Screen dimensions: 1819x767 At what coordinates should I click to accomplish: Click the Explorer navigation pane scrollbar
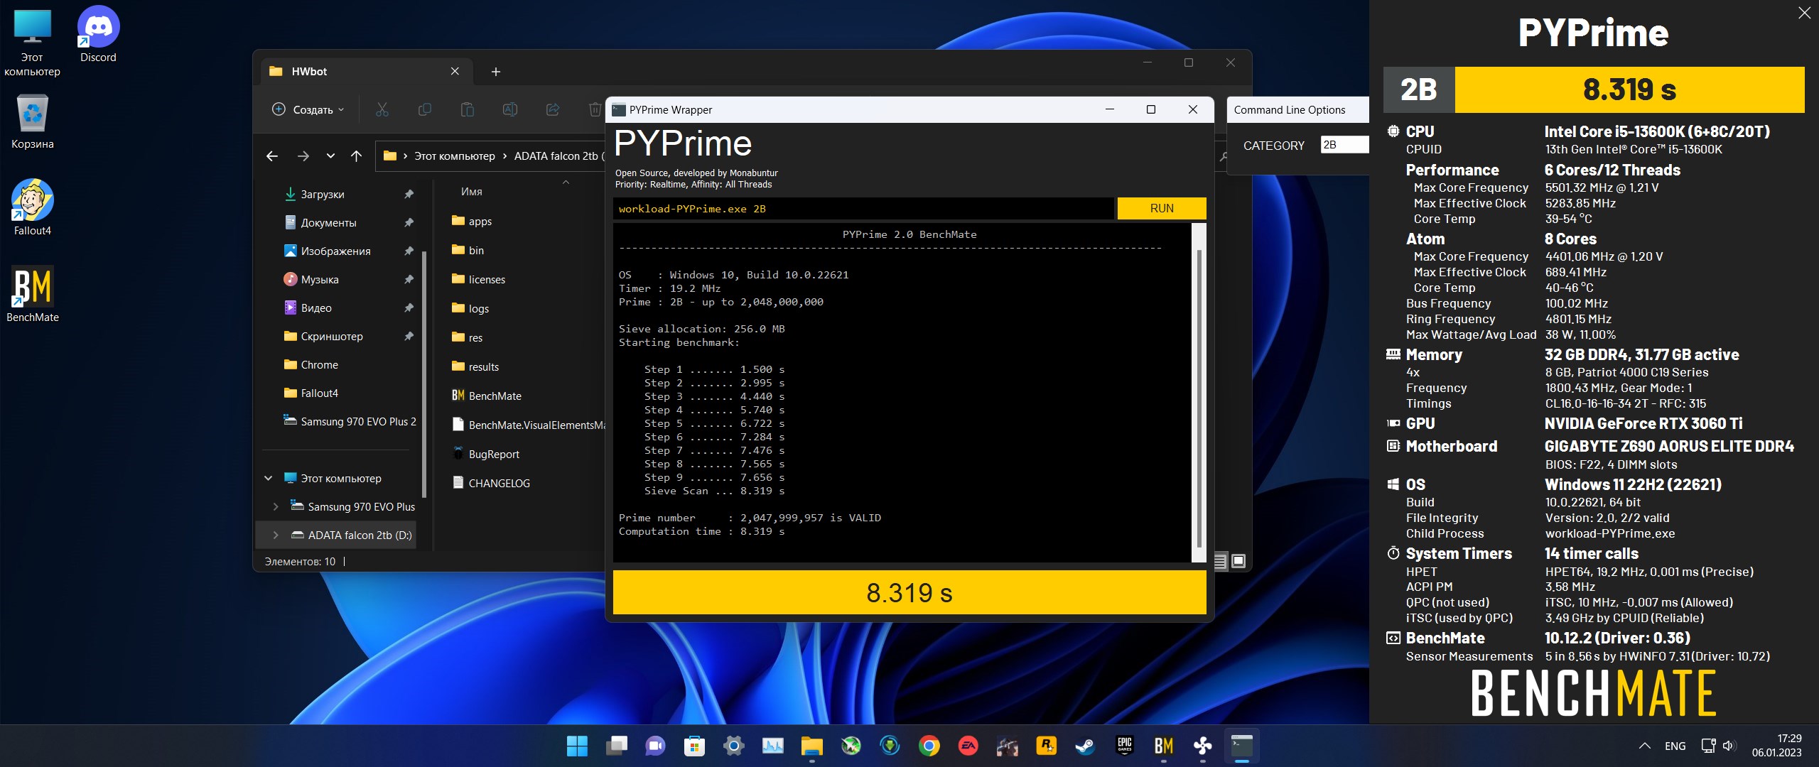click(424, 373)
